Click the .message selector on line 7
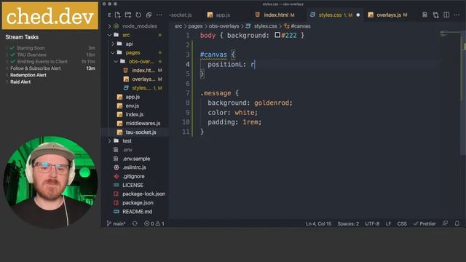 216,93
